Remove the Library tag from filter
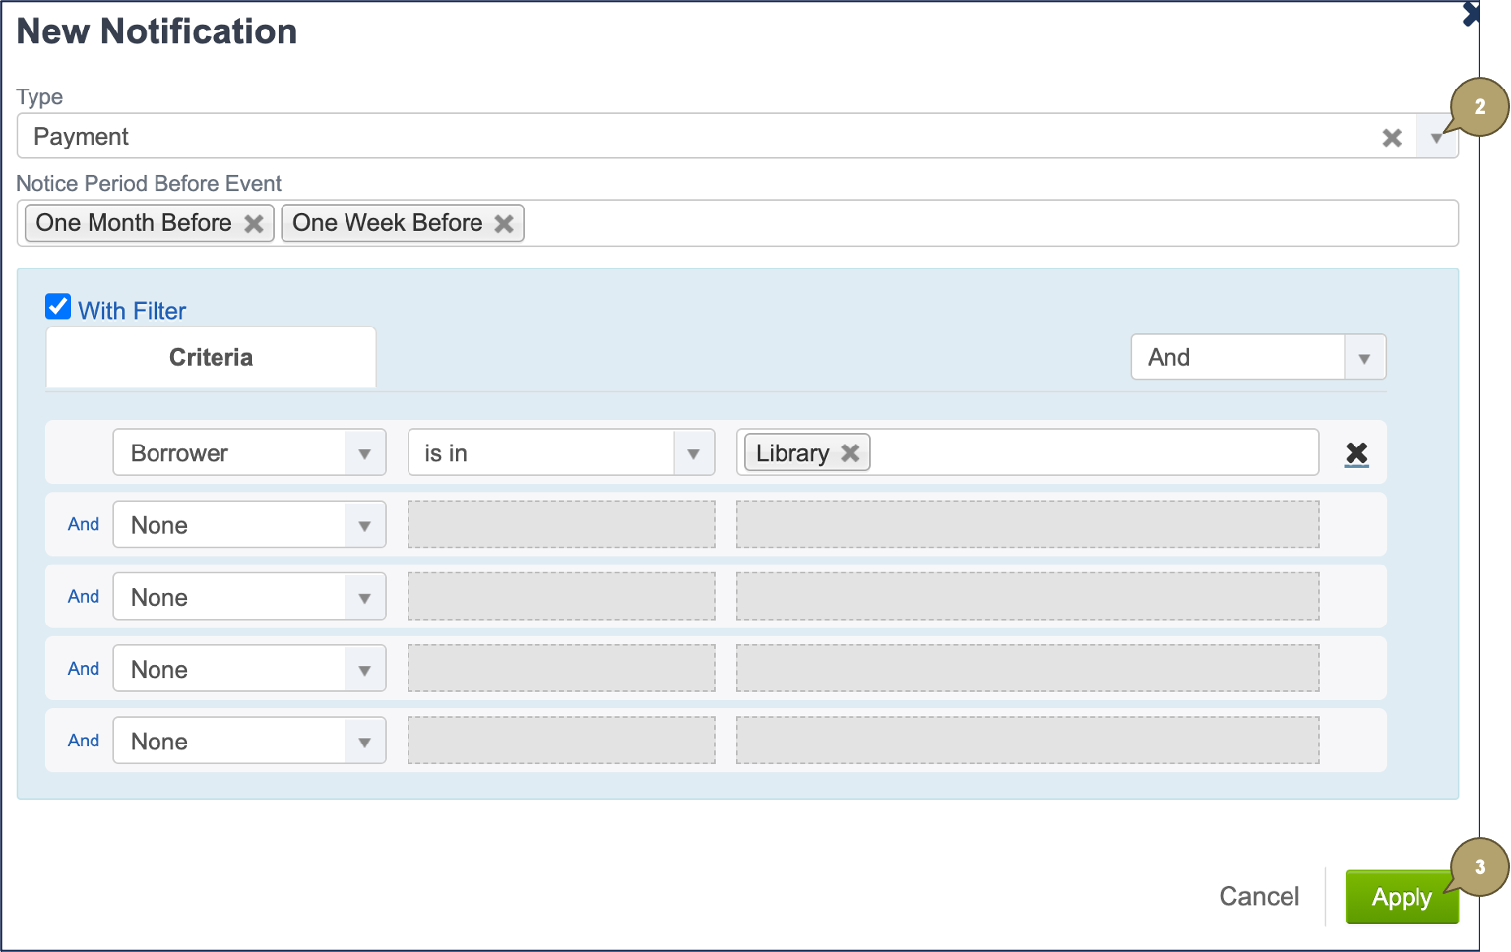This screenshot has width=1511, height=952. point(850,453)
